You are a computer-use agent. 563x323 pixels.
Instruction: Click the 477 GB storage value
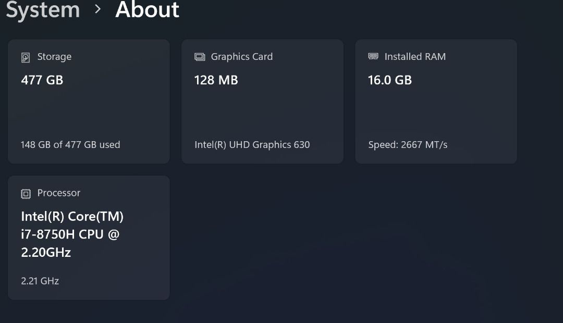[x=42, y=80]
